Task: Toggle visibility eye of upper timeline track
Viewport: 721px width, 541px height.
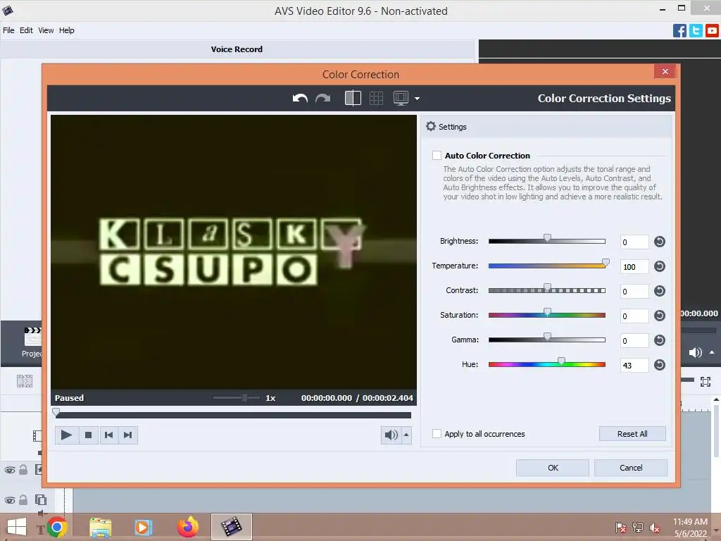Action: [x=10, y=470]
